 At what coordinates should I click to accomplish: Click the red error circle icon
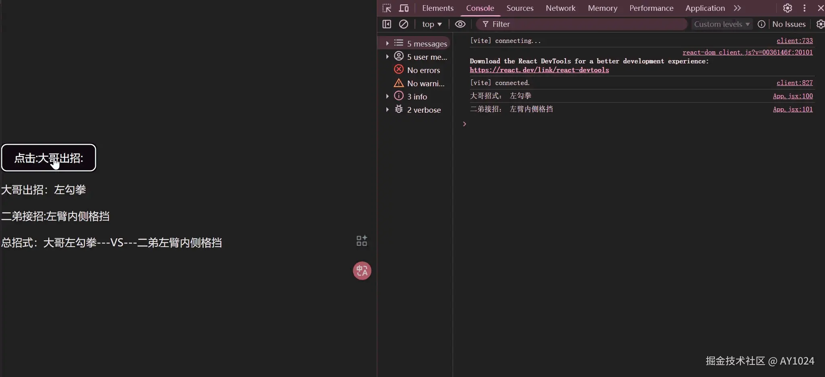pos(398,69)
